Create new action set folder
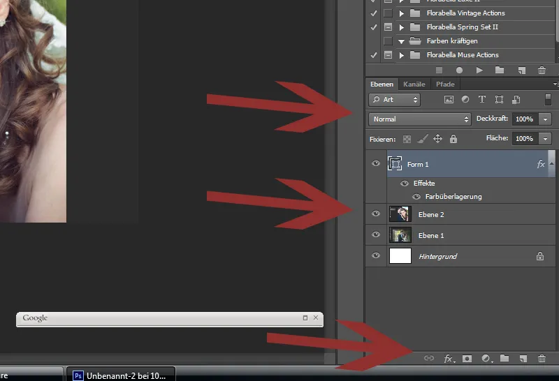The width and height of the screenshot is (559, 381). (x=500, y=70)
